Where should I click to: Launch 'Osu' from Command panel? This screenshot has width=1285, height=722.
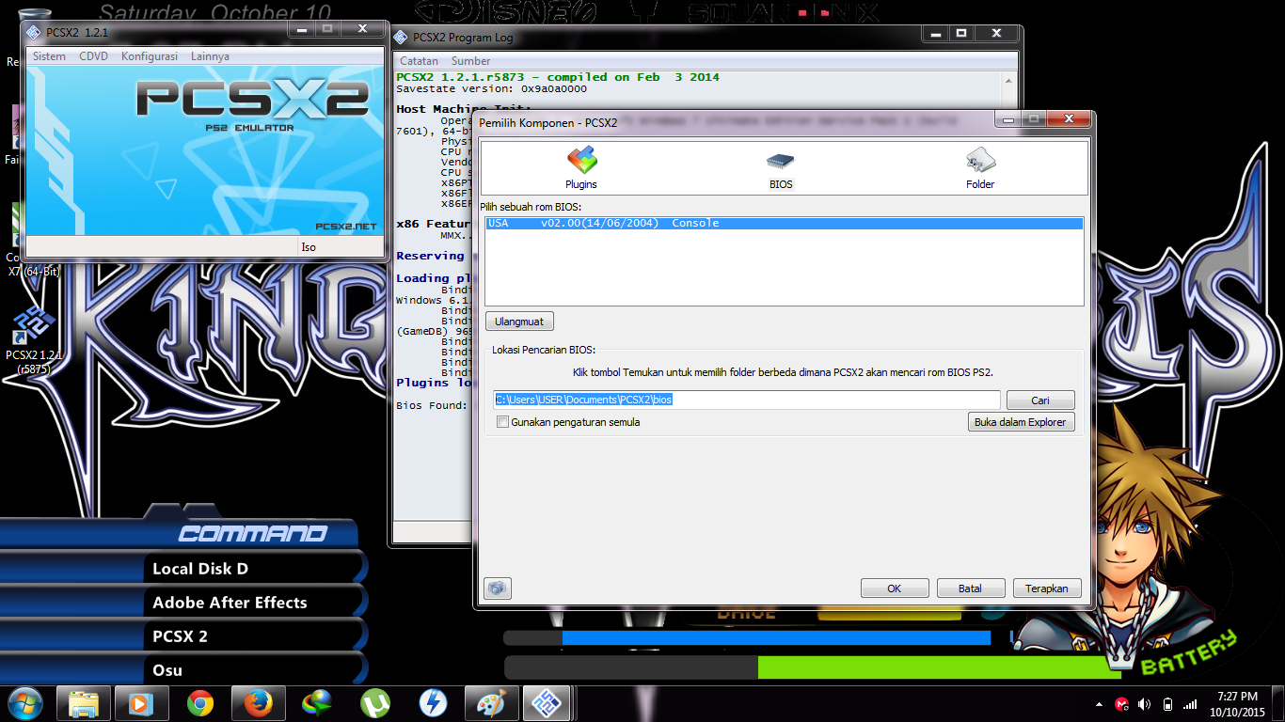click(167, 670)
